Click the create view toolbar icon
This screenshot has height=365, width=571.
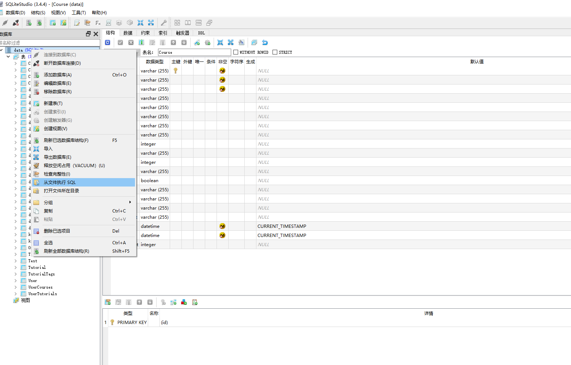(63, 23)
